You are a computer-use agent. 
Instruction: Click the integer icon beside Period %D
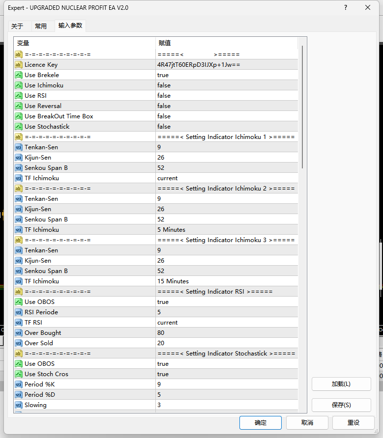pyautogui.click(x=19, y=395)
